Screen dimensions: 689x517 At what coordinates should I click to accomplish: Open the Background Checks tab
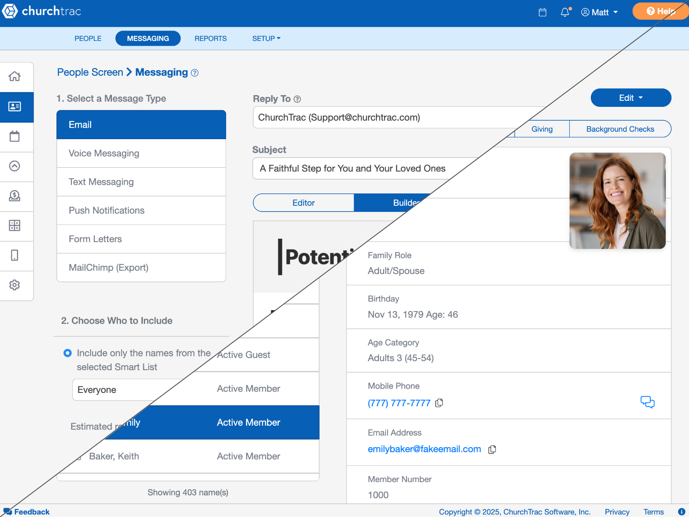click(x=620, y=129)
